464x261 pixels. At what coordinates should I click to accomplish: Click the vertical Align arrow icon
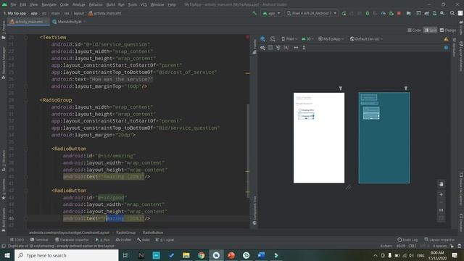(x=304, y=47)
